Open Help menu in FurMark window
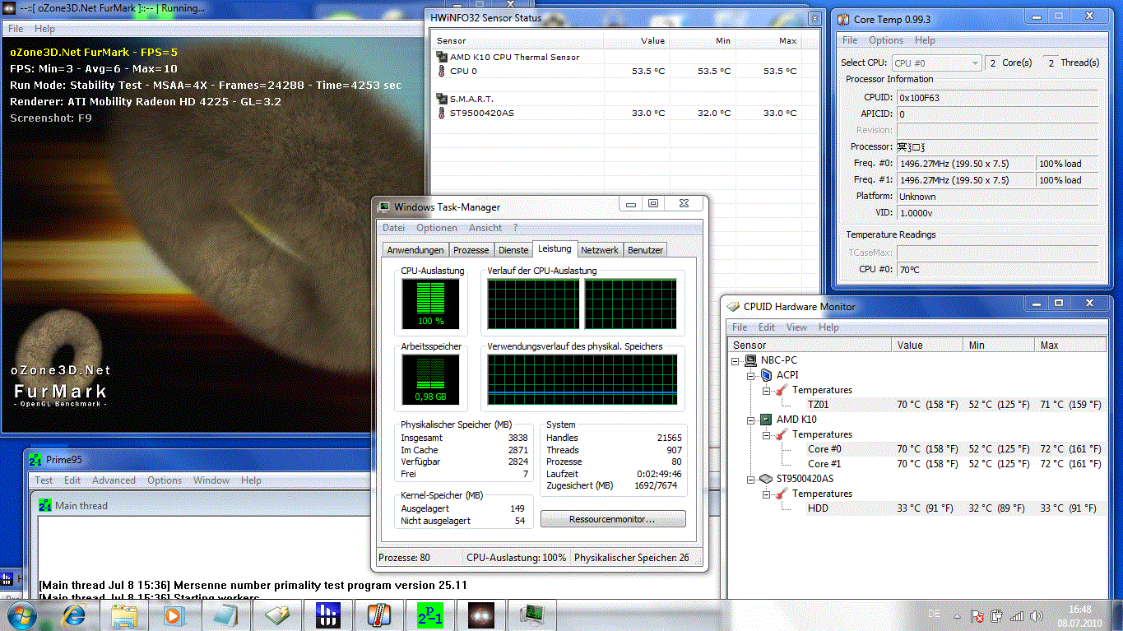Viewport: 1123px width, 631px height. [x=44, y=29]
